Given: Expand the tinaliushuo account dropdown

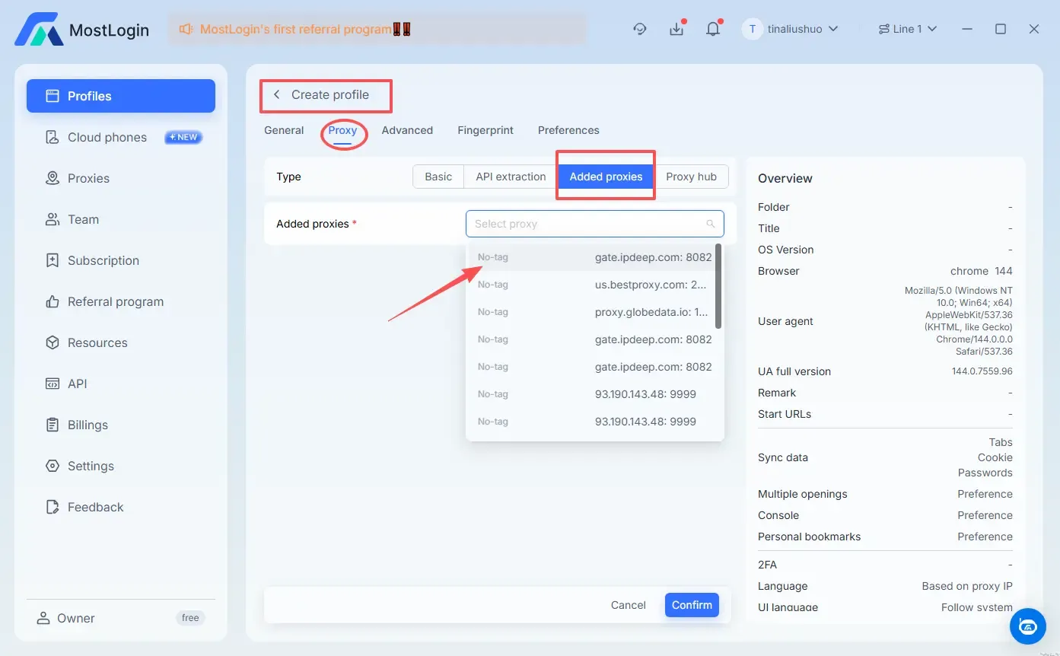Looking at the screenshot, I should (x=791, y=29).
